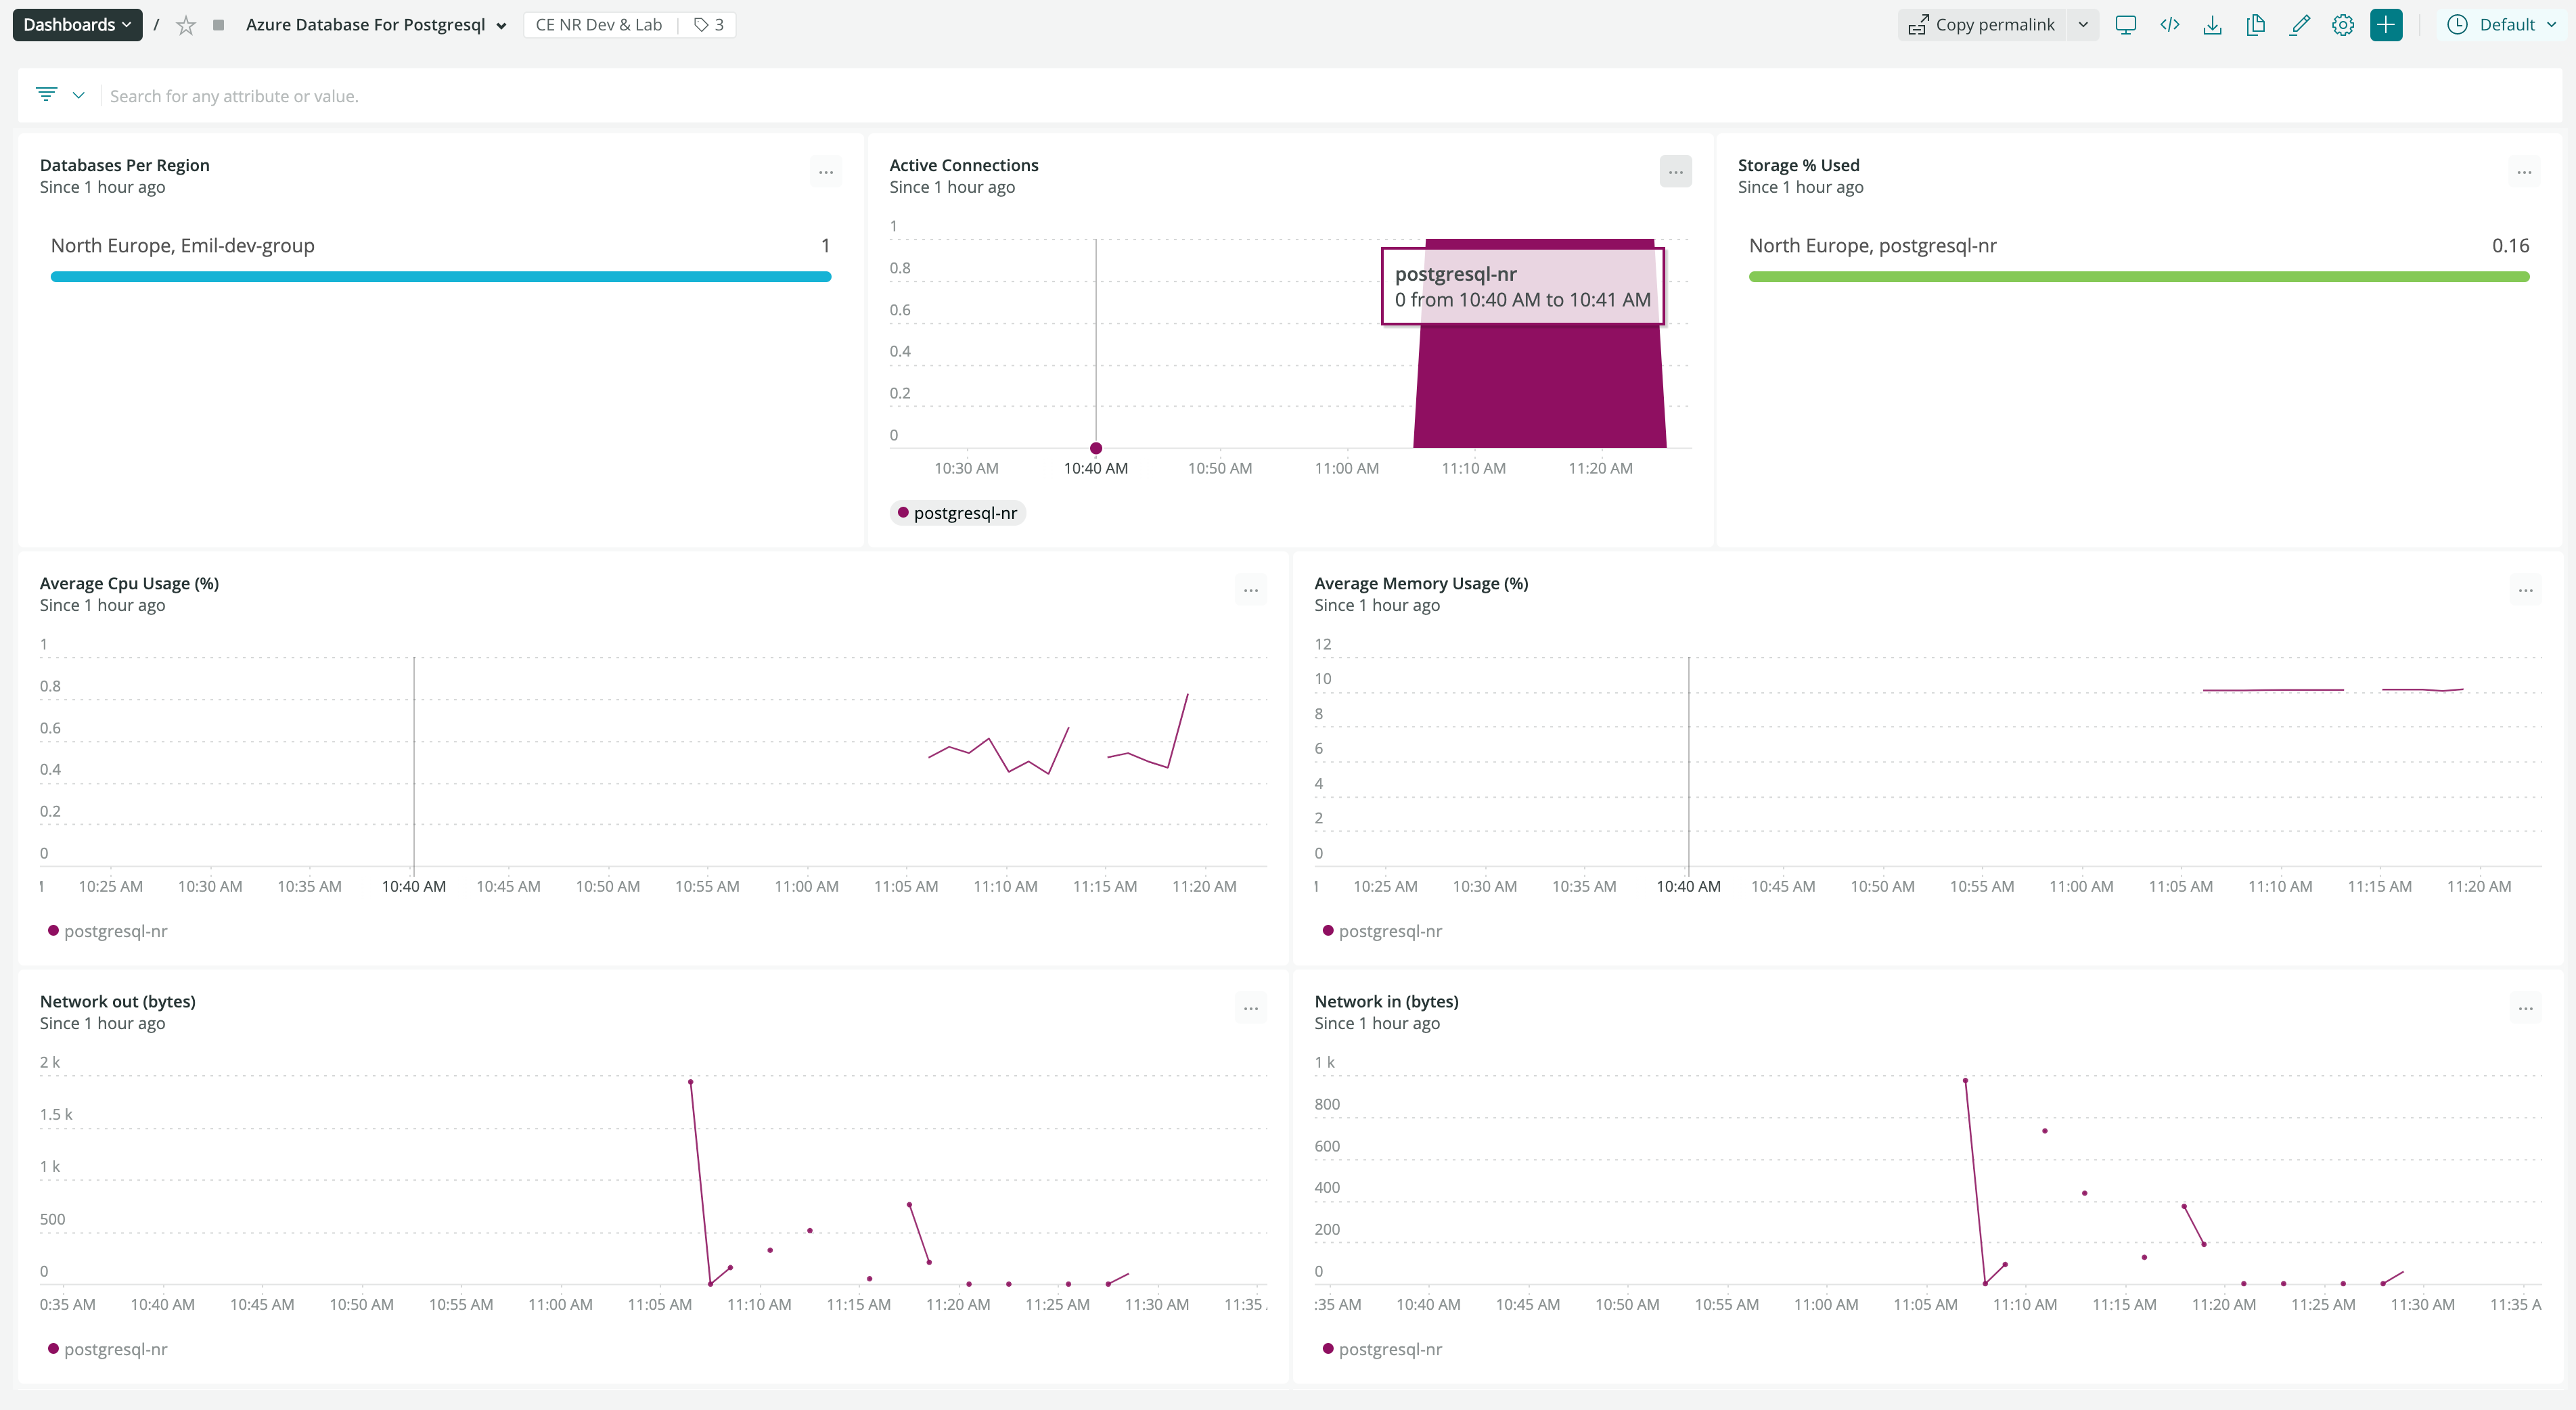
Task: Click the pencil edit dashboard icon
Action: coord(2299,25)
